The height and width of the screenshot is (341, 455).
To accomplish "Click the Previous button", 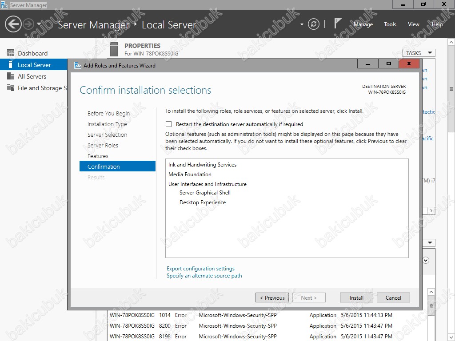I will tap(272, 298).
